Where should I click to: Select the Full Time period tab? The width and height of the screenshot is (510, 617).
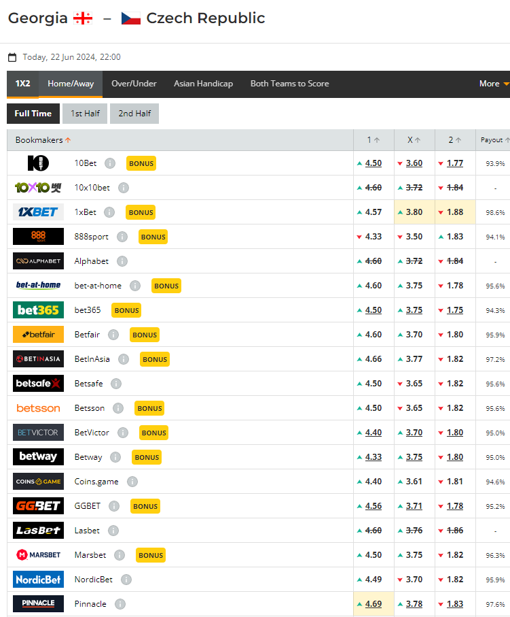click(33, 114)
